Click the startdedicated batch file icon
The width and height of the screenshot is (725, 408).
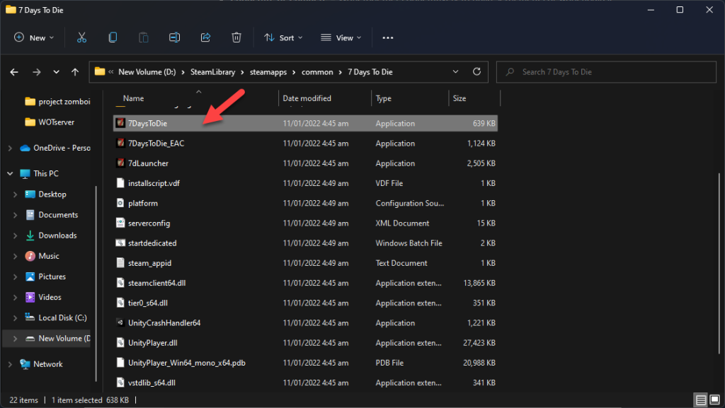(x=120, y=243)
